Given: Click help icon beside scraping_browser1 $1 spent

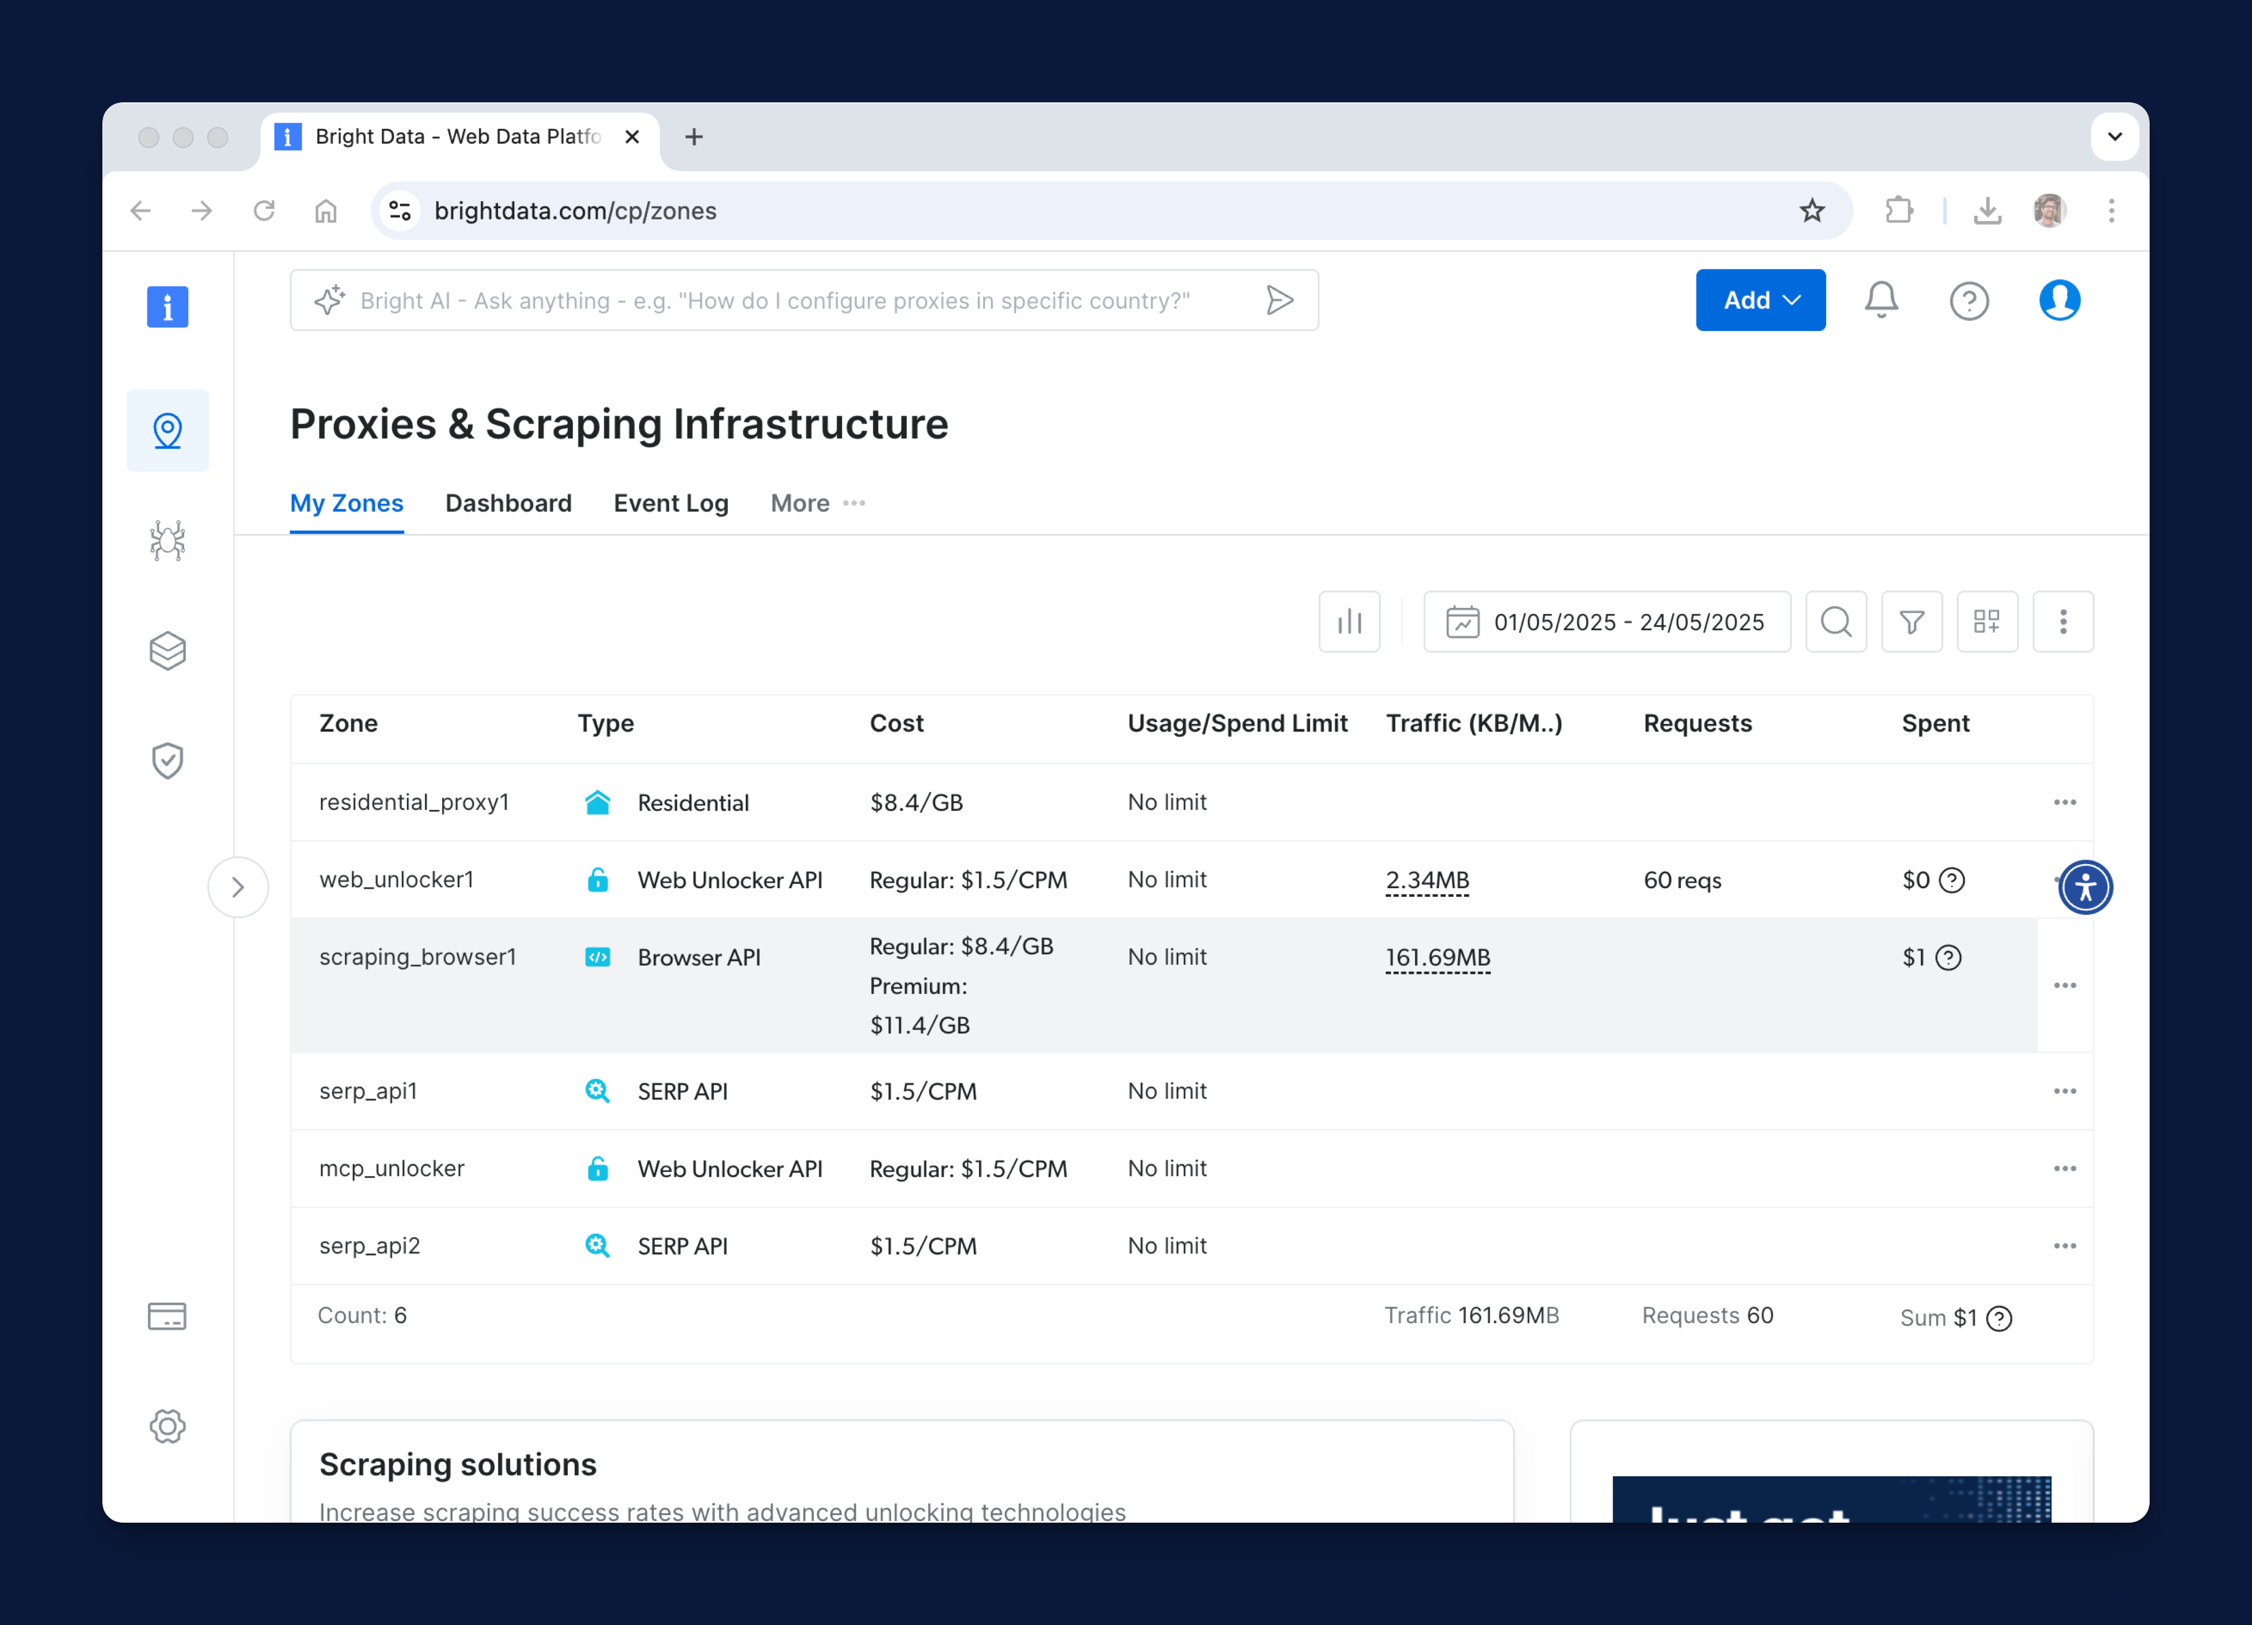Looking at the screenshot, I should (1949, 958).
